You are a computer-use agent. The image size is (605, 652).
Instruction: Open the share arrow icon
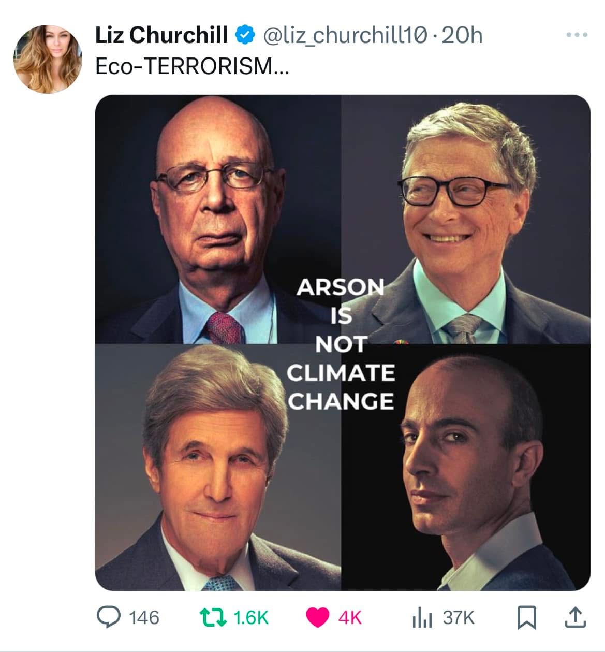pos(575,617)
